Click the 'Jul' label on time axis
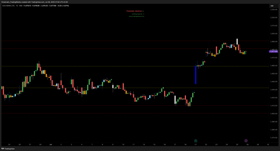Viewport: 280px width, 151px height. point(51,144)
